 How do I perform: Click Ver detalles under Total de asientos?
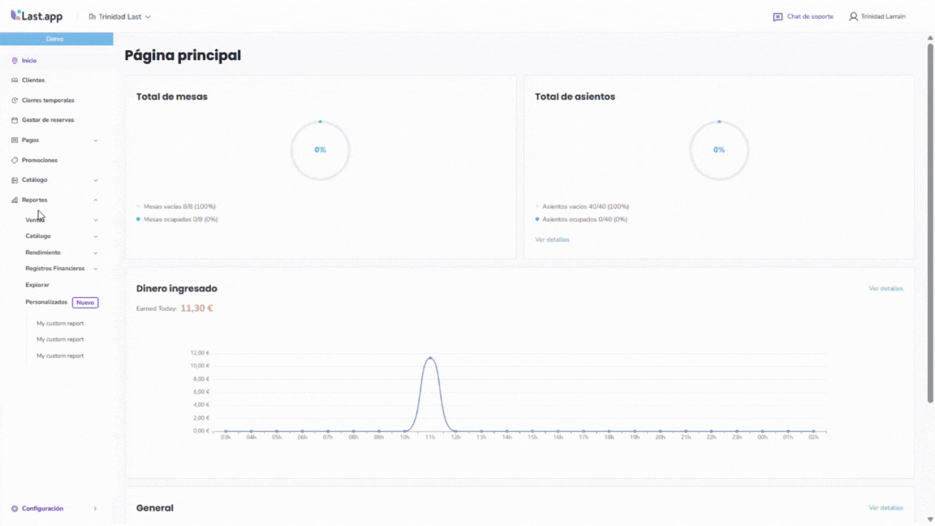[552, 240]
